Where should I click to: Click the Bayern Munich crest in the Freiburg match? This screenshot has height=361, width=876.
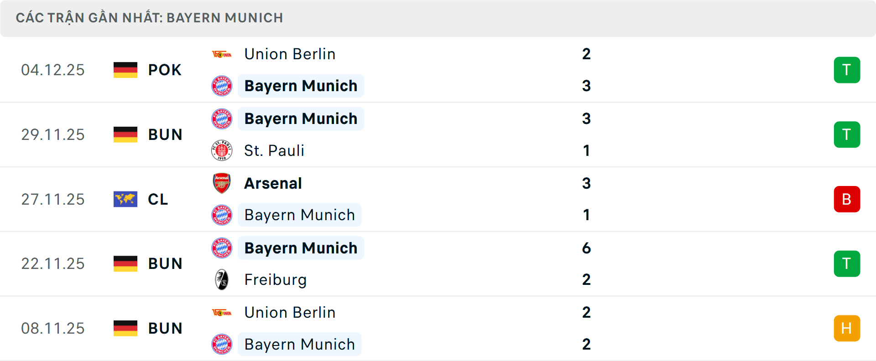tap(222, 248)
